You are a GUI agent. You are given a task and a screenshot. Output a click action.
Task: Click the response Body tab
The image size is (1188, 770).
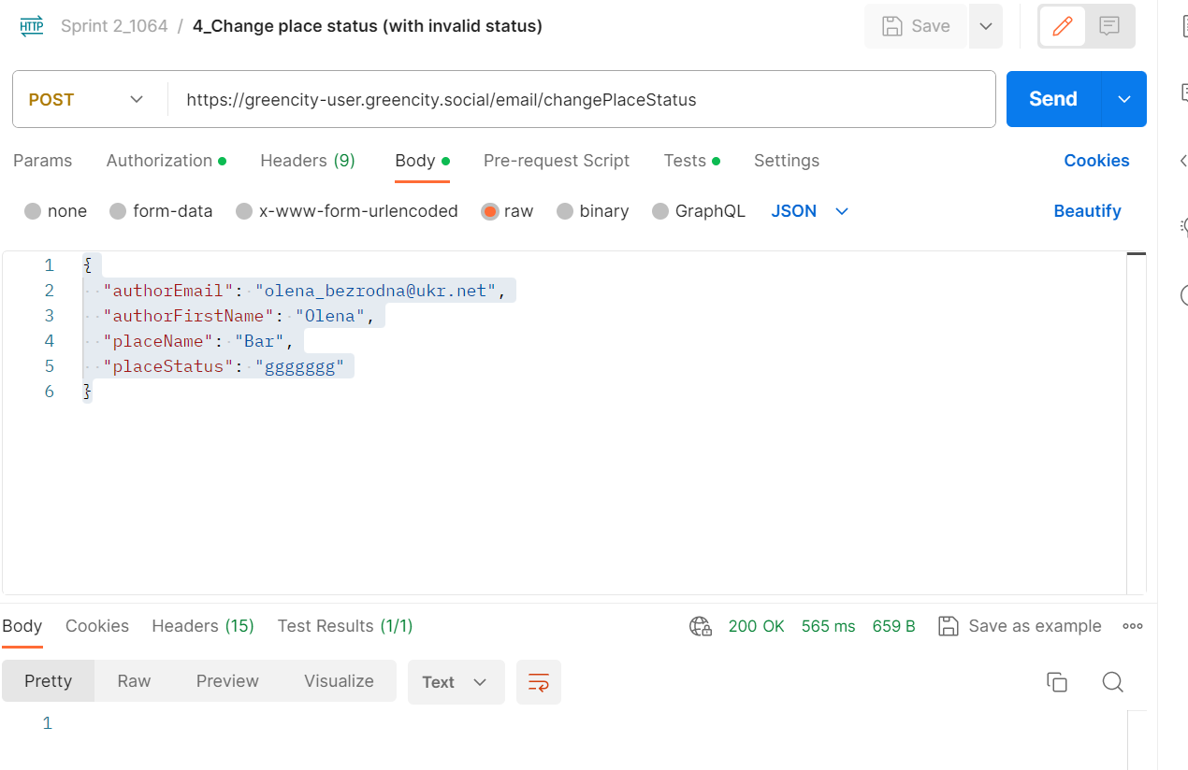click(x=22, y=626)
